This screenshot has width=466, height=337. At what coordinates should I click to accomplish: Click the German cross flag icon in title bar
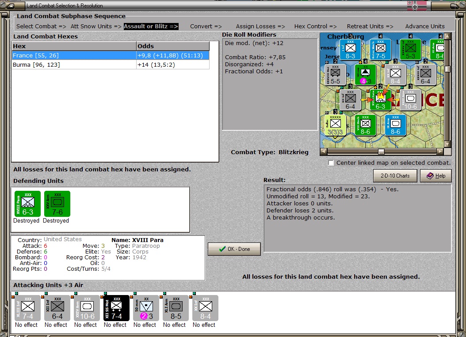(x=416, y=6)
